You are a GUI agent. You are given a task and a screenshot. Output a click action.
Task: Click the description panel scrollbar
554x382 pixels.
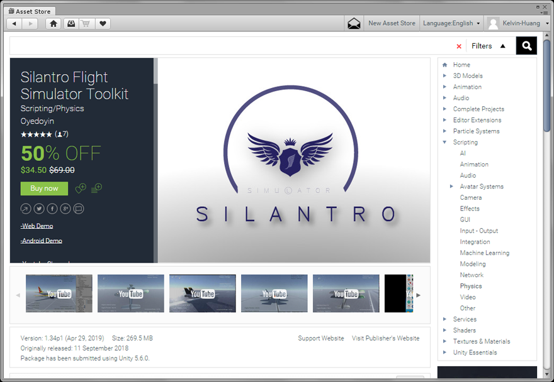click(x=155, y=70)
